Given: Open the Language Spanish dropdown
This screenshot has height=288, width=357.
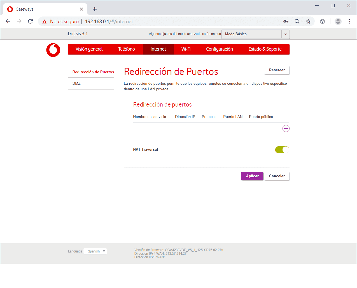Looking at the screenshot, I should pyautogui.click(x=95, y=251).
